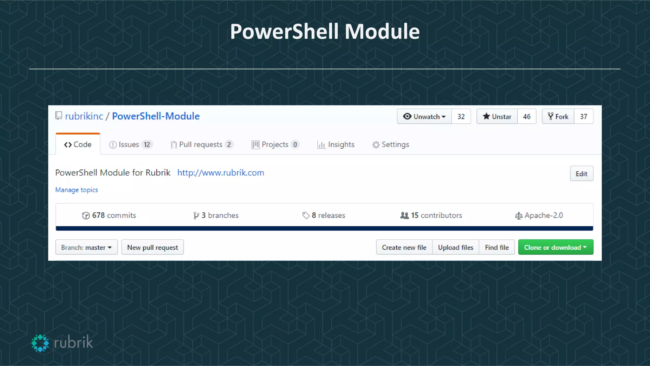
Task: Follow the http://www.rubrik.com link
Action: (221, 173)
